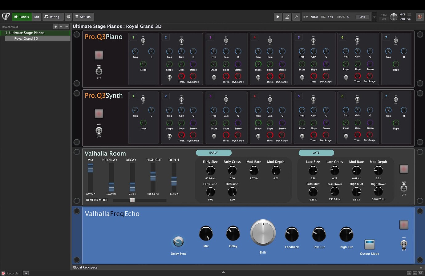Screen dimensions: 425x276
Task: Adjust the Valhalla Room DECAY slider
Action: pos(132,177)
